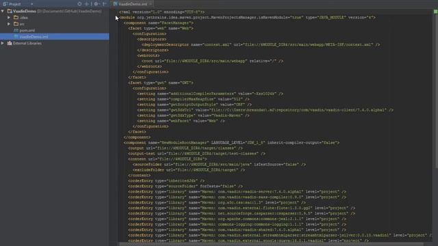
Task: Click the editor vertical scrollbar
Action: pyautogui.click(x=436, y=91)
